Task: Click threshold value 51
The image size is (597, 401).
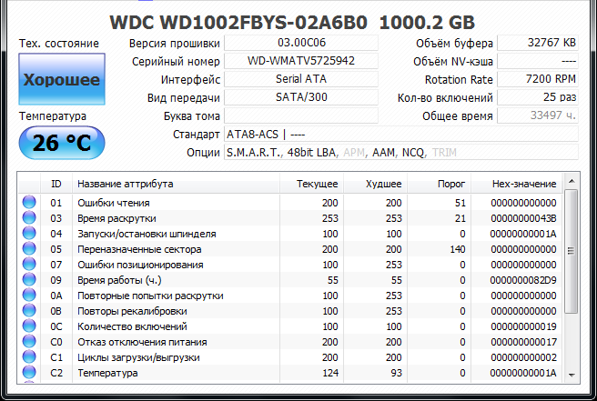Action: click(460, 203)
